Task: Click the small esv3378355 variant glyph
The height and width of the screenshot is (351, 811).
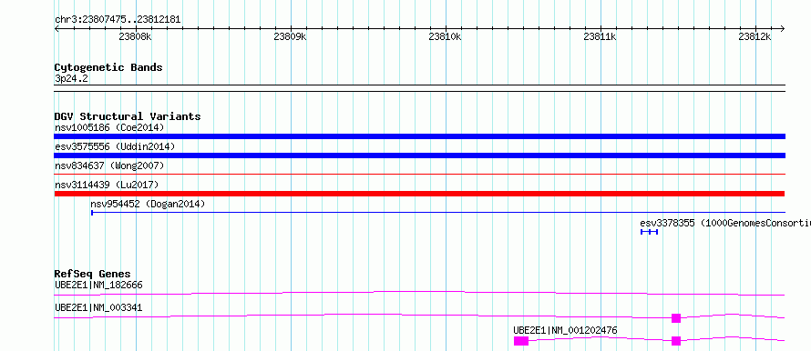Action: click(649, 232)
